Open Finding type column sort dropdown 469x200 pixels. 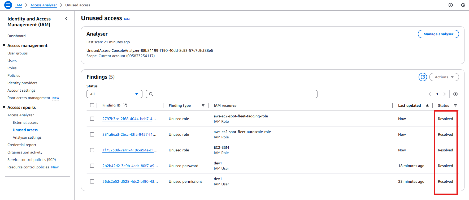203,105
